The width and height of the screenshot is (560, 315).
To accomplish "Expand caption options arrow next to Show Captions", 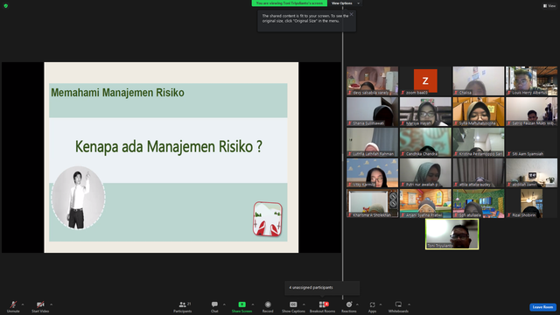I will [304, 304].
